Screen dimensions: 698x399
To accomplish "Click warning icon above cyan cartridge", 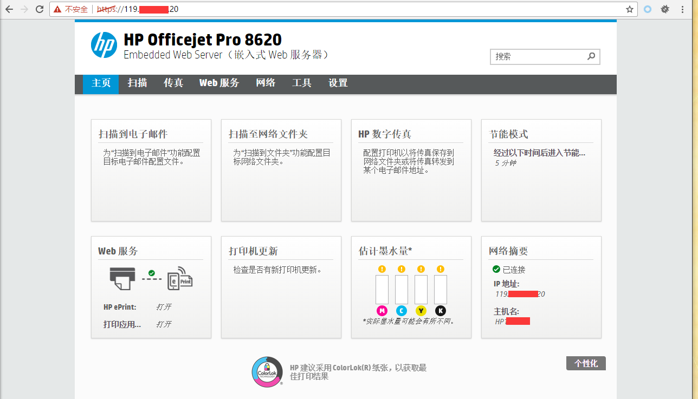I will [x=402, y=269].
